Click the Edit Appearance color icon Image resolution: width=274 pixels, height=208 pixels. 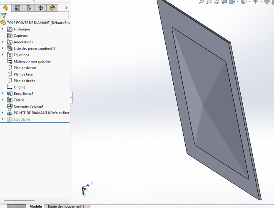tap(267, 2)
